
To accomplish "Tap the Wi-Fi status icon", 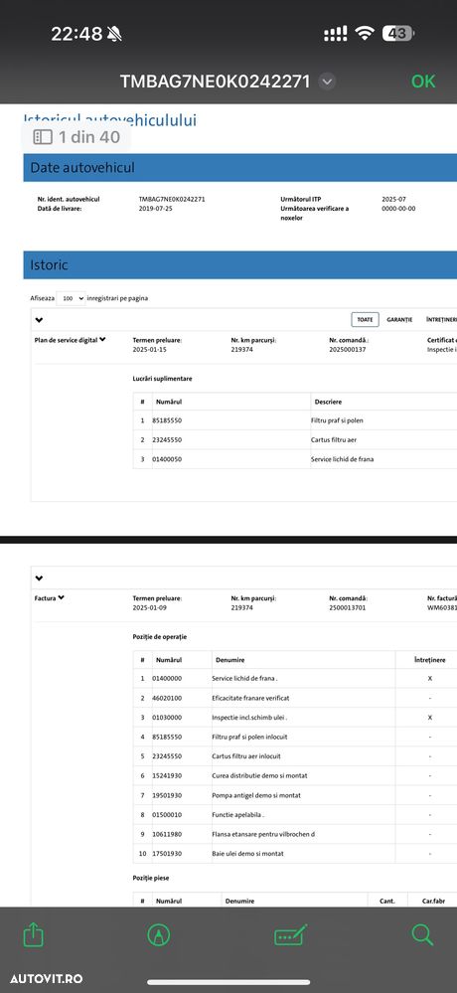I will point(364,34).
